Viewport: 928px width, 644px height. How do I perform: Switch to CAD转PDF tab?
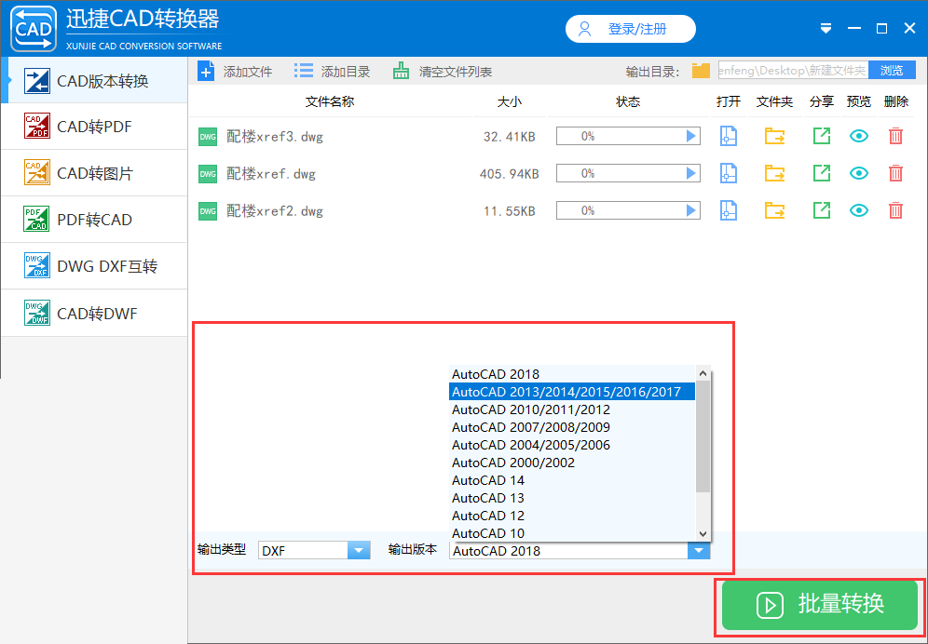[x=95, y=127]
